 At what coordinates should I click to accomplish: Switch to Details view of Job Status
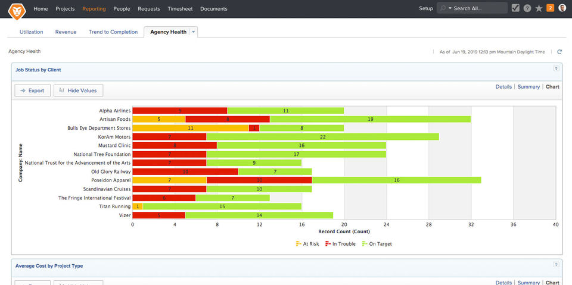pos(504,87)
